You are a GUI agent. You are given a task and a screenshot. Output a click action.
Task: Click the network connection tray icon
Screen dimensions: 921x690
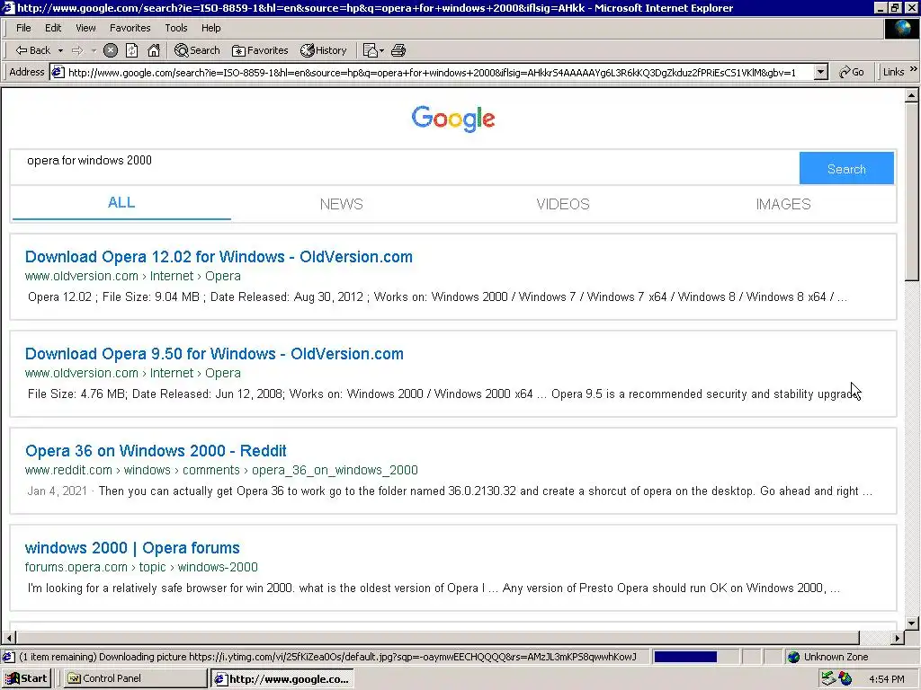click(x=828, y=679)
